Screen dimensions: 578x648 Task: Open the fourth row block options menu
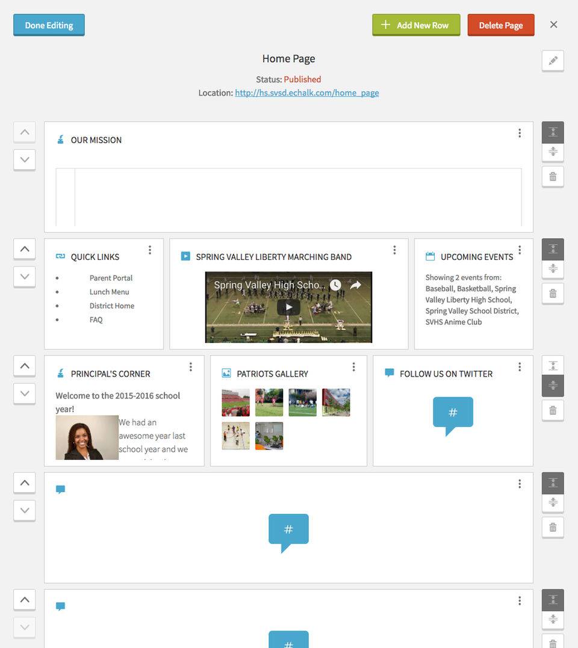click(520, 484)
